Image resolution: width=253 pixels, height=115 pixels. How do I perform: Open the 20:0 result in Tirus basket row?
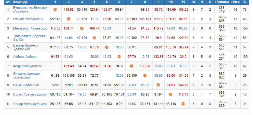point(158,38)
